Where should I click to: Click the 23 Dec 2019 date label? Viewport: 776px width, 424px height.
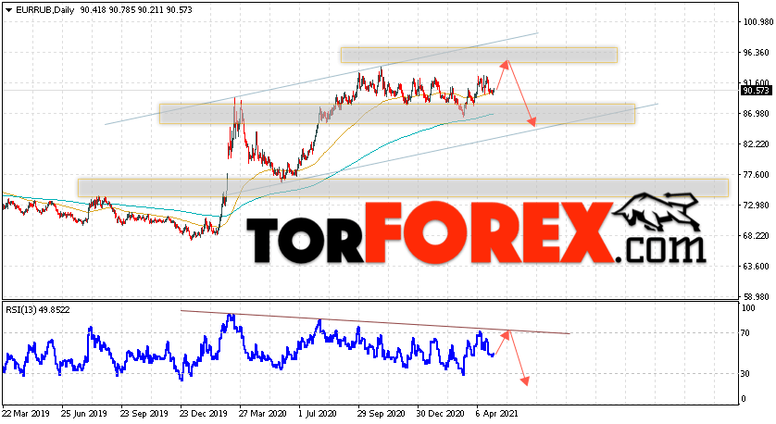(x=204, y=414)
